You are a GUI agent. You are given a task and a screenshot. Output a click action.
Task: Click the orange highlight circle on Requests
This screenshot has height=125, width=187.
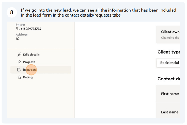coord(31,70)
